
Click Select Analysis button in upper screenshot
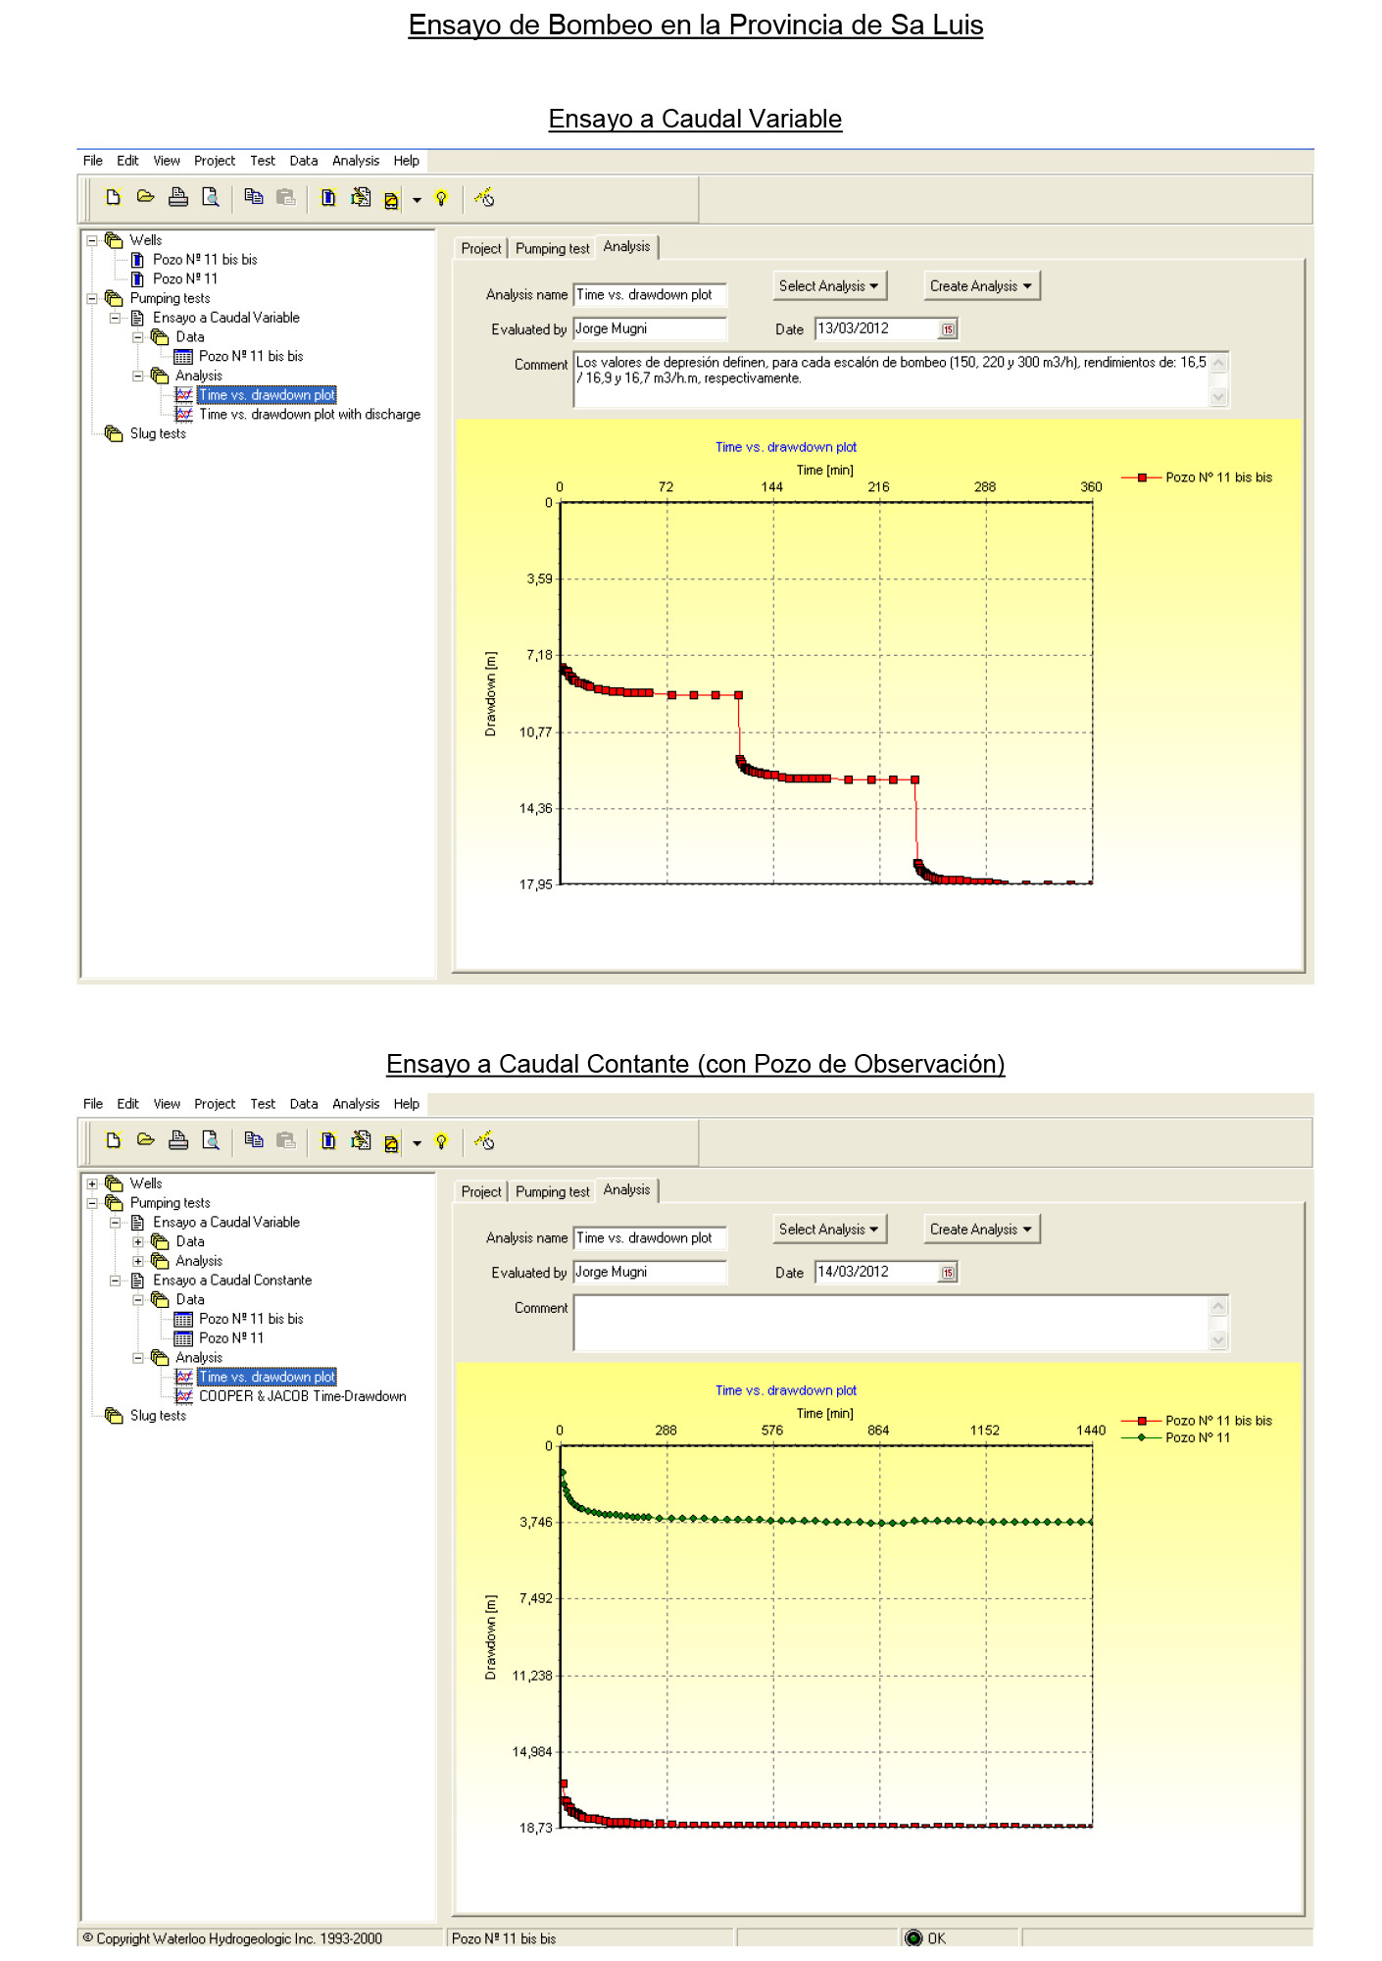[x=829, y=286]
